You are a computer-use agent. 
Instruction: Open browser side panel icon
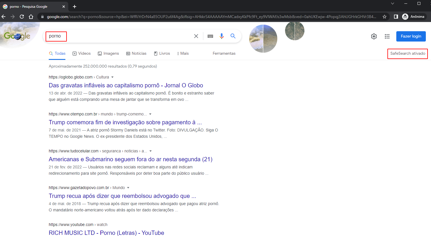pos(396,17)
